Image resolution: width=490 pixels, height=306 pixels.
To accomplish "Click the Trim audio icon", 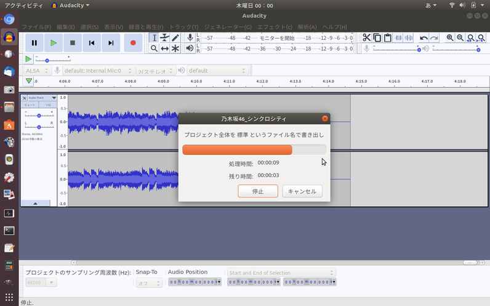I will [x=398, y=37].
